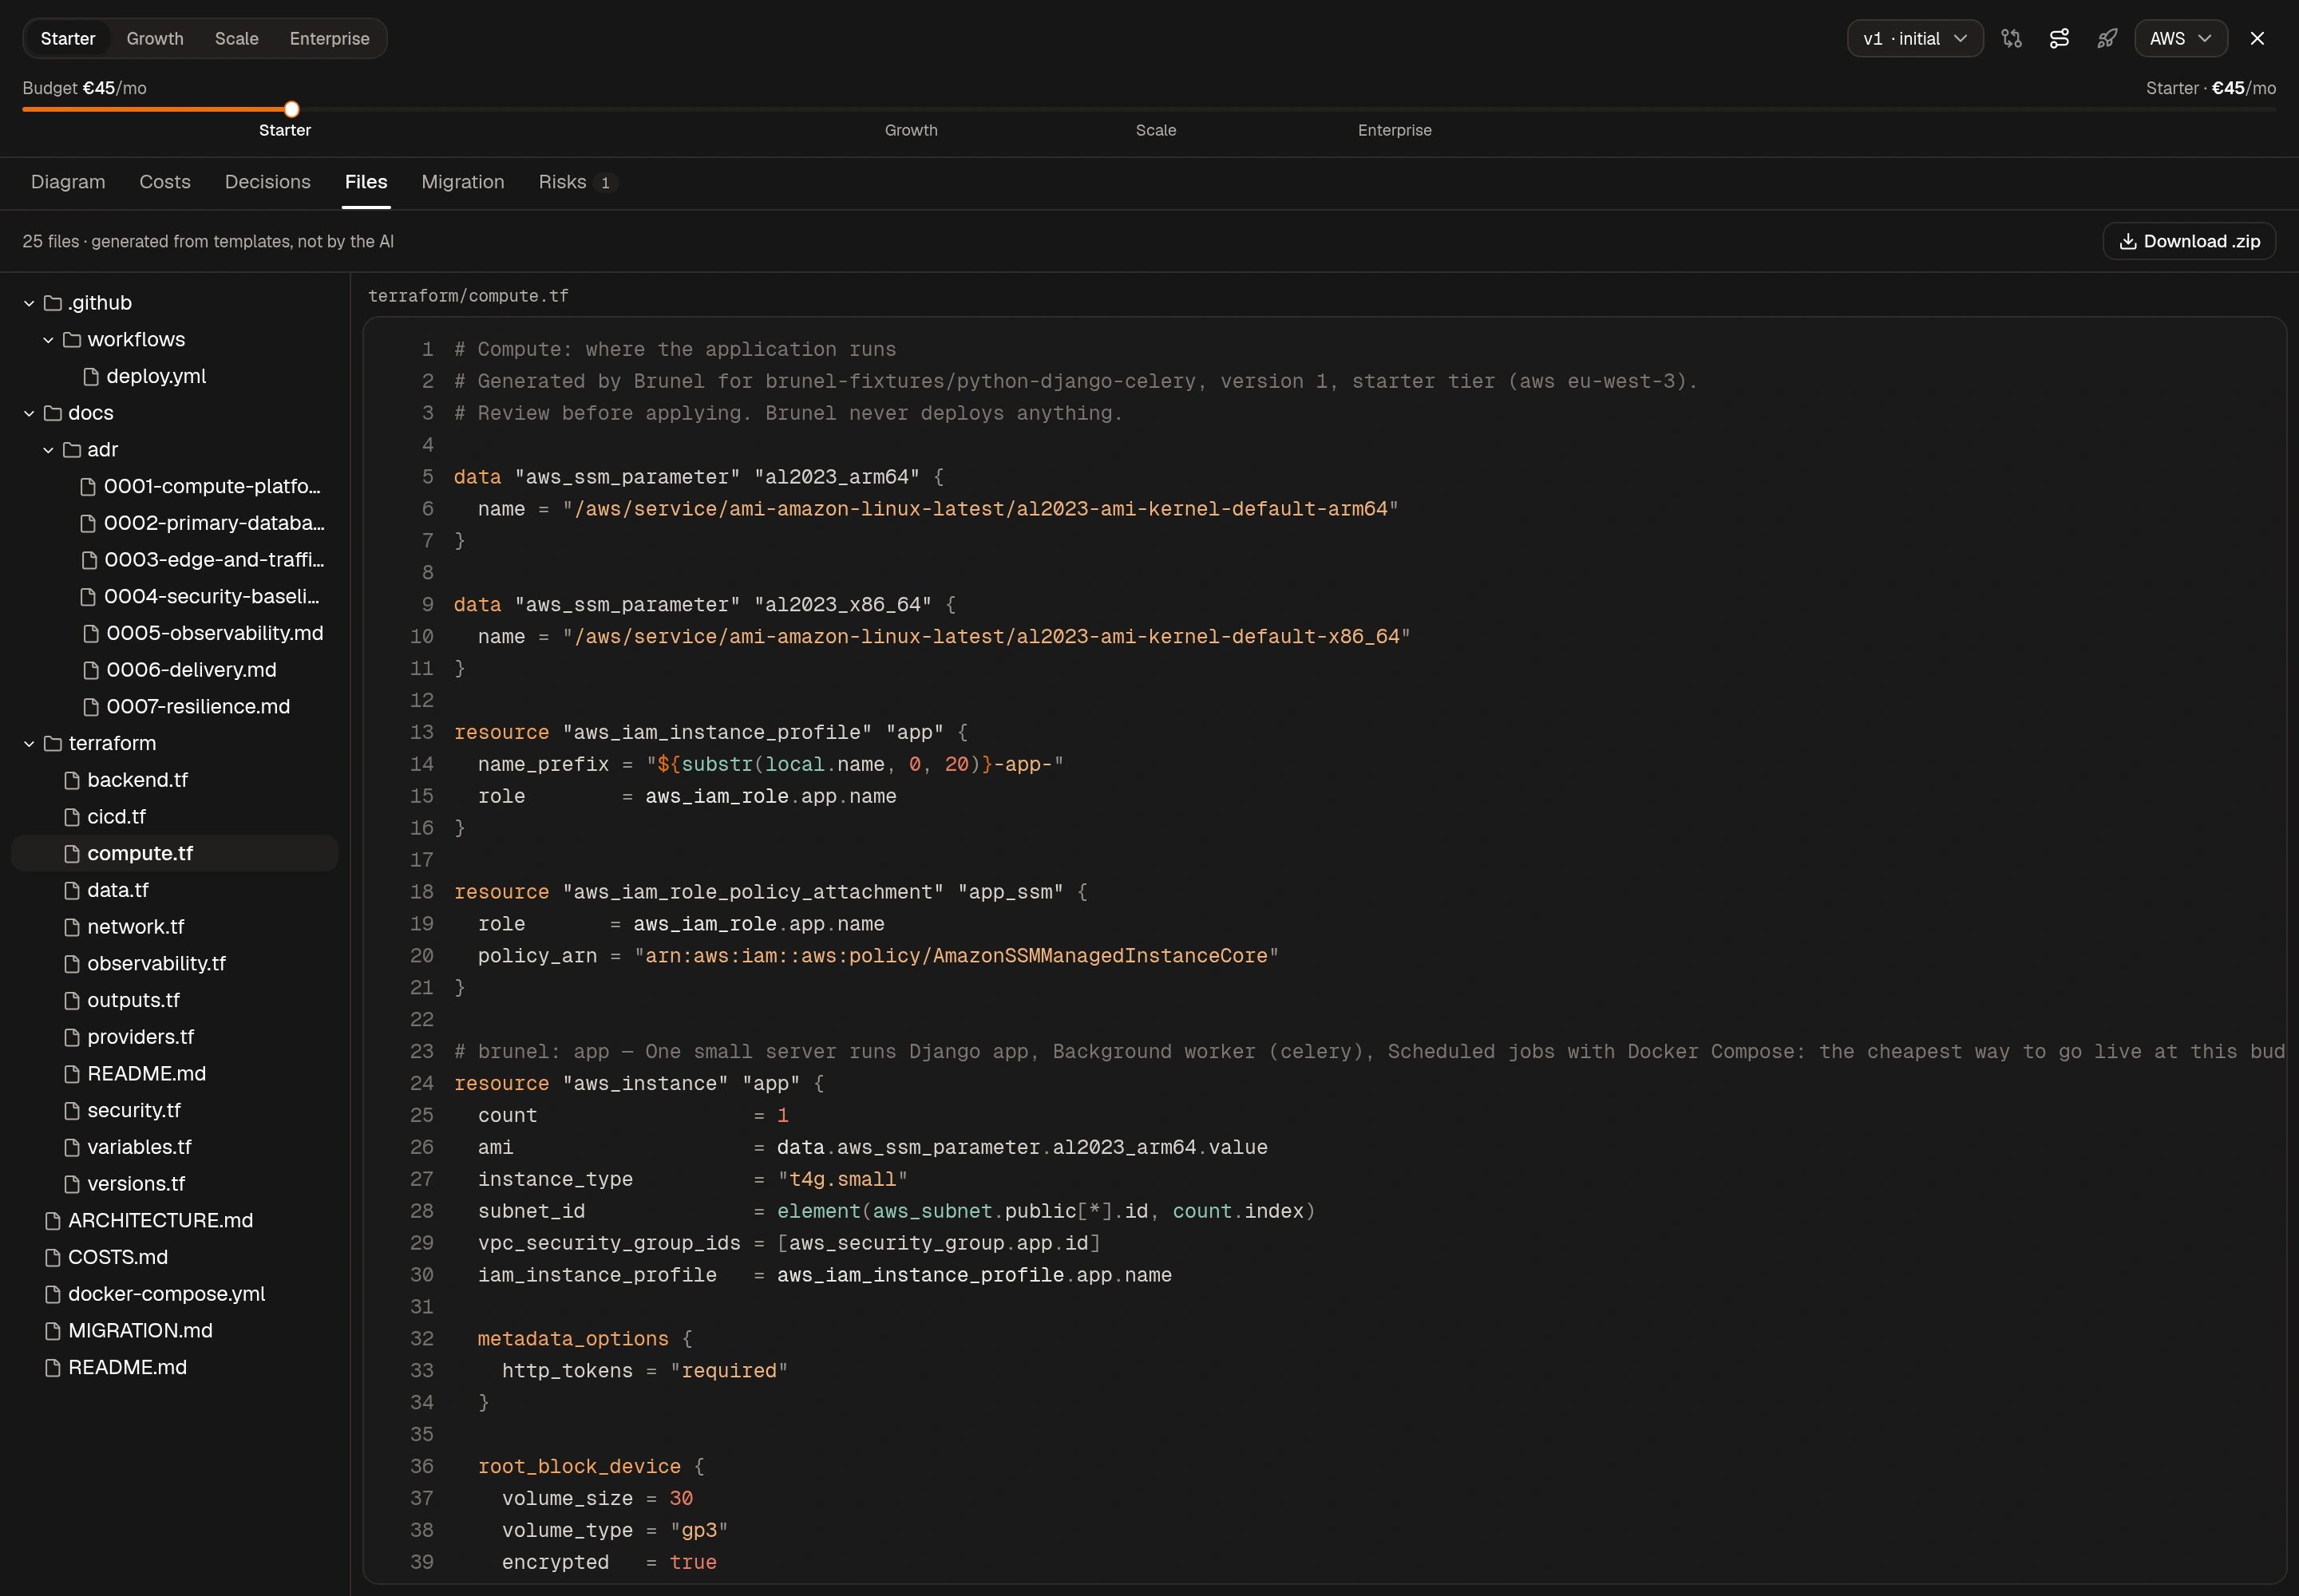2299x1596 pixels.
Task: Switch to the Migration tab
Action: click(x=463, y=182)
